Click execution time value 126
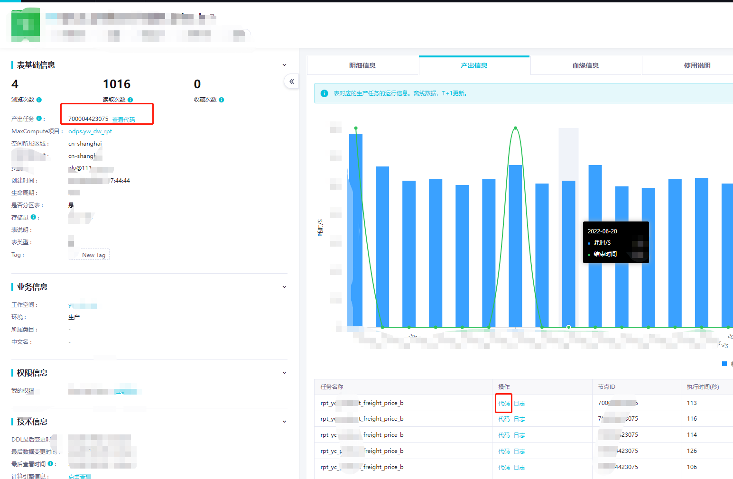The width and height of the screenshot is (733, 479). coord(692,451)
